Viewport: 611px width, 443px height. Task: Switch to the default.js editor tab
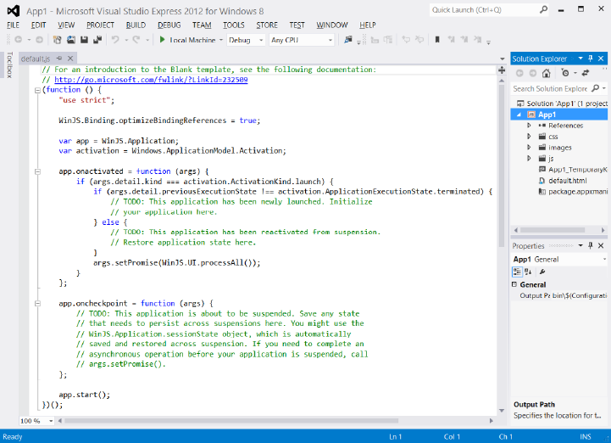pos(36,59)
